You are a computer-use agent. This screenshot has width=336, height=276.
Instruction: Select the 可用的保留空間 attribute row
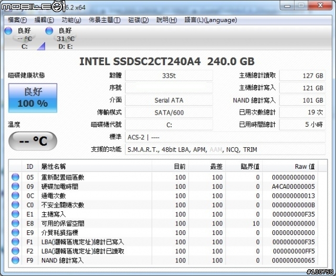[164, 223]
